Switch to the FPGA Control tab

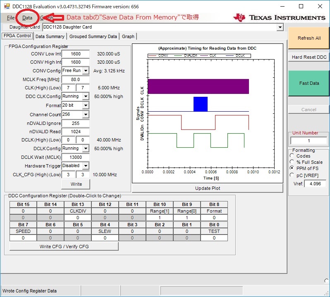point(17,36)
